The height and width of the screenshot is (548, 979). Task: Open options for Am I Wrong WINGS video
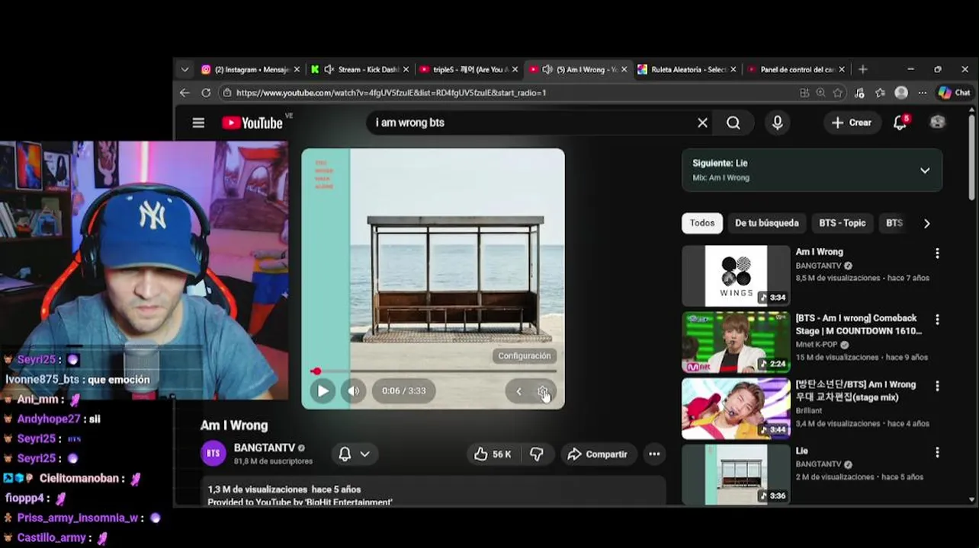click(937, 253)
